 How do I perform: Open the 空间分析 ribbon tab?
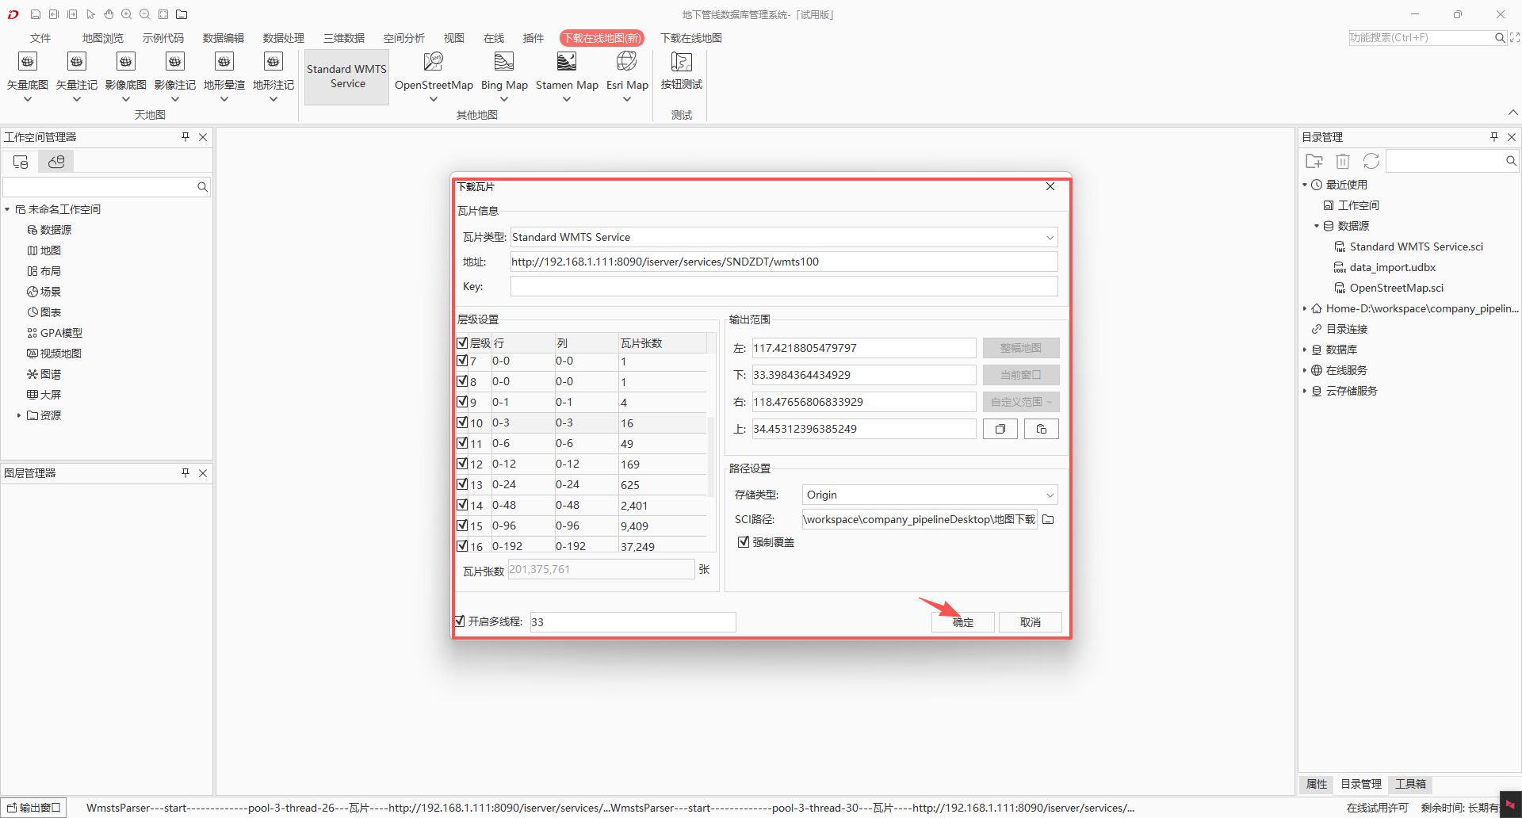click(x=404, y=38)
